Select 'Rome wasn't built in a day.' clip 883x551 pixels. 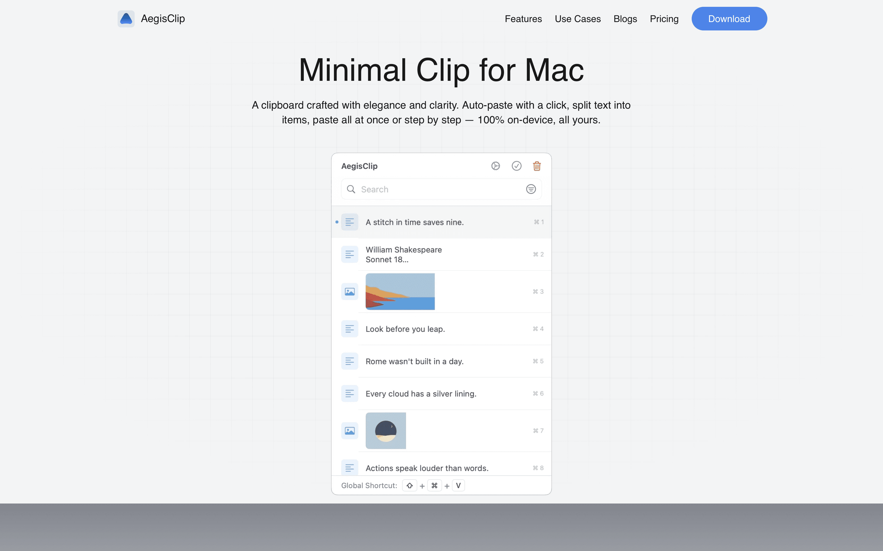click(x=441, y=361)
